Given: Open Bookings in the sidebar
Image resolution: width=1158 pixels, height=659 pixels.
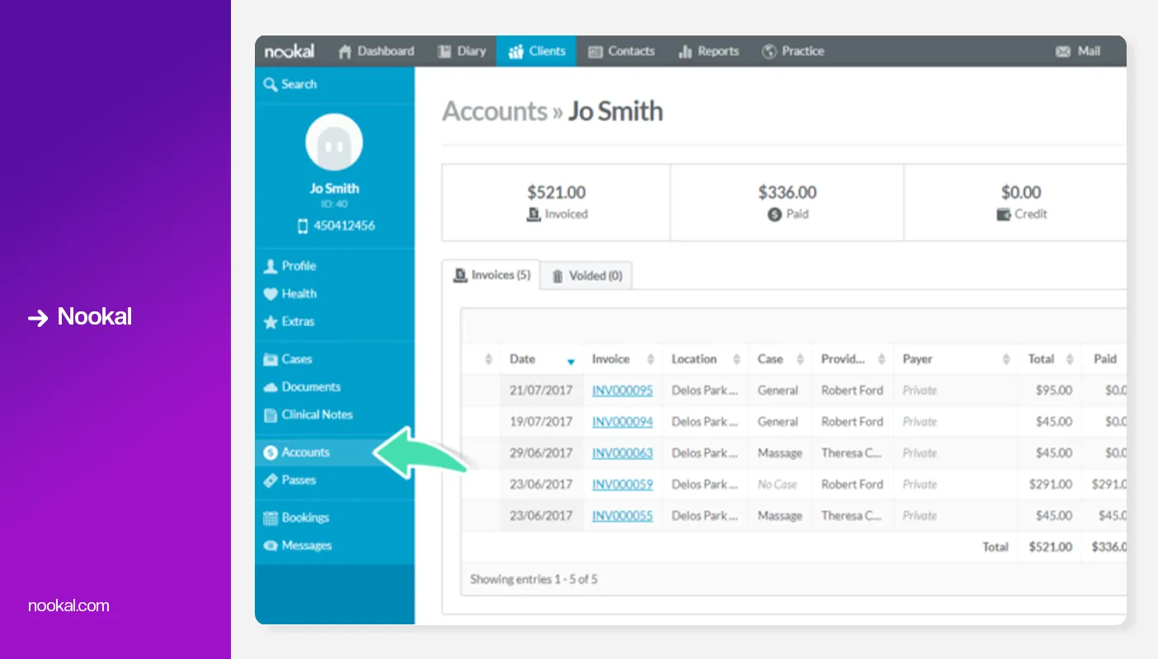Looking at the screenshot, I should pyautogui.click(x=334, y=518).
